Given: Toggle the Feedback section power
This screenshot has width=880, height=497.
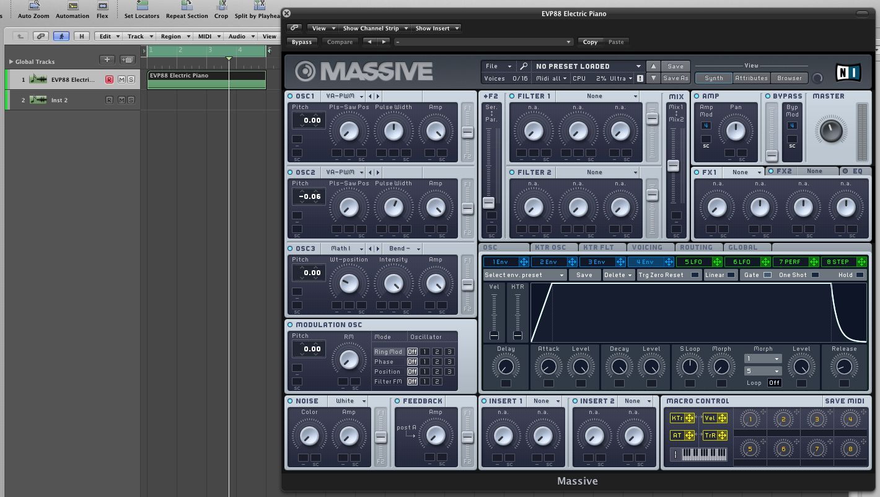Looking at the screenshot, I should pyautogui.click(x=397, y=401).
